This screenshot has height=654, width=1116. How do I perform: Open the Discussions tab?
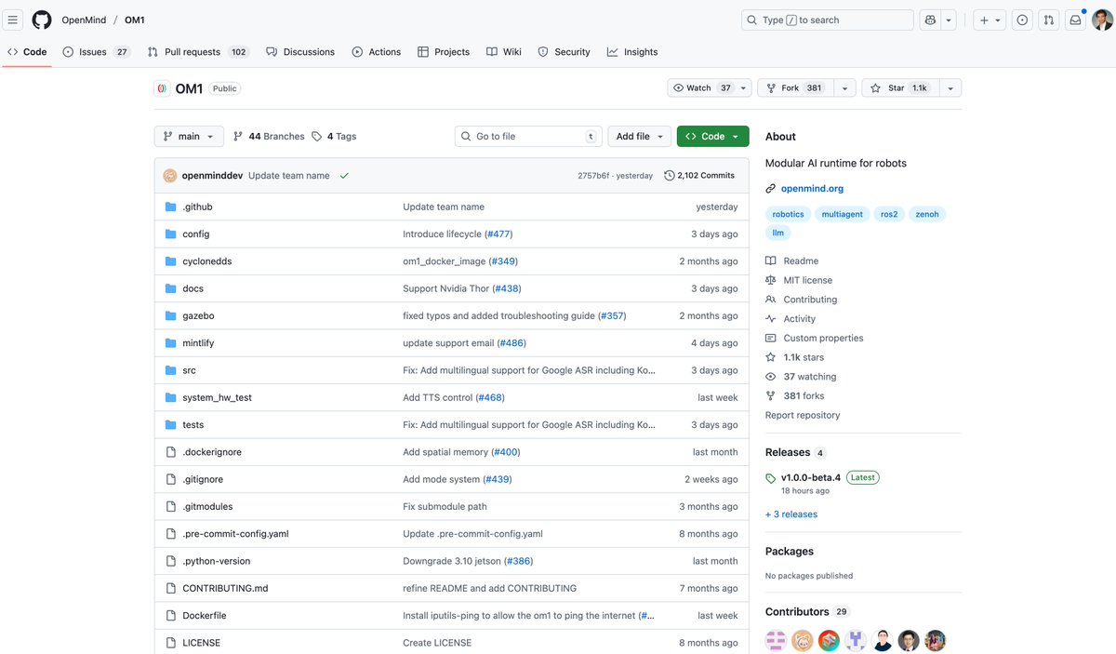[x=300, y=52]
